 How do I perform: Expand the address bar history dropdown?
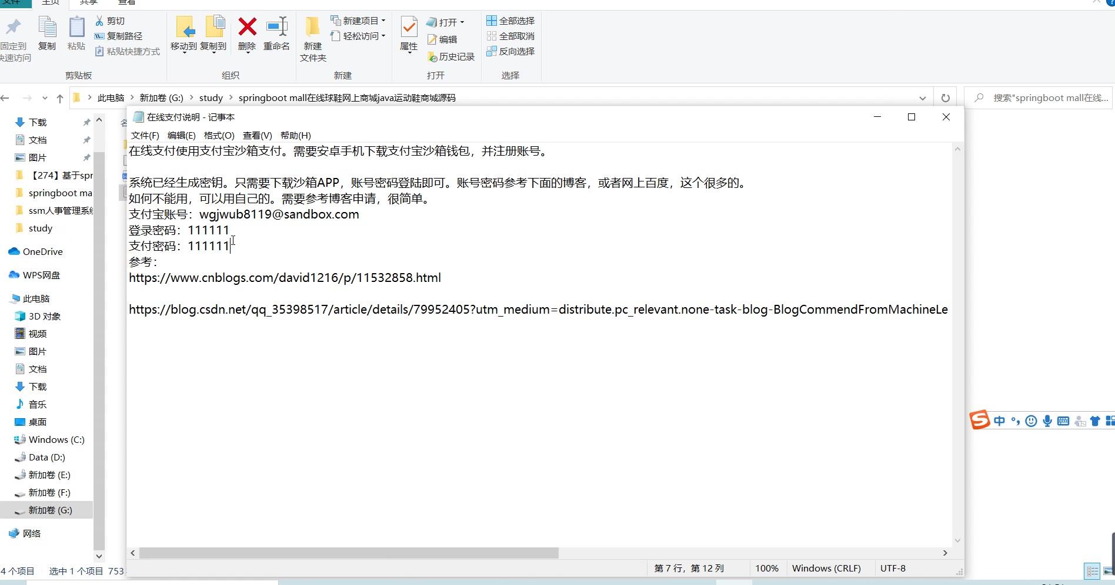click(x=922, y=98)
